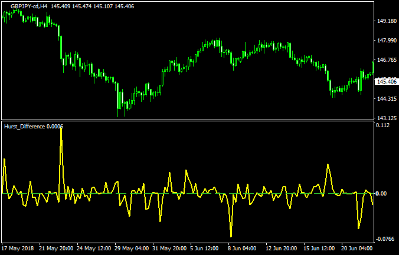Click the 0.112 indicator scale value
The image size is (399, 255).
(x=384, y=125)
